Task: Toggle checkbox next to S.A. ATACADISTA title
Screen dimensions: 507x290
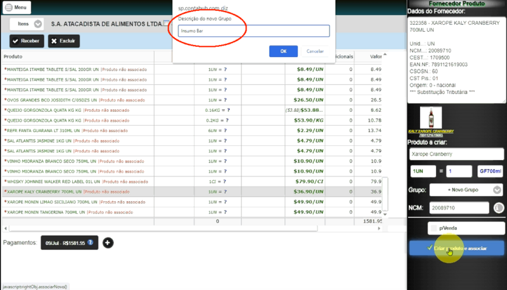Action: point(166,23)
